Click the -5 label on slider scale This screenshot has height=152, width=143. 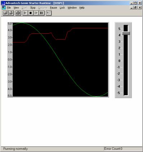(119, 93)
